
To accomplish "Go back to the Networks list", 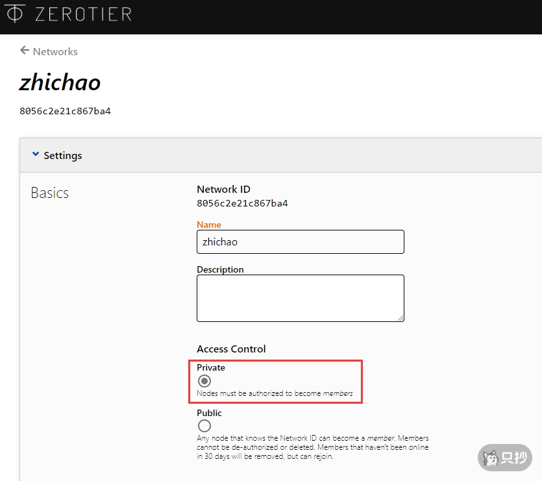I will point(55,51).
